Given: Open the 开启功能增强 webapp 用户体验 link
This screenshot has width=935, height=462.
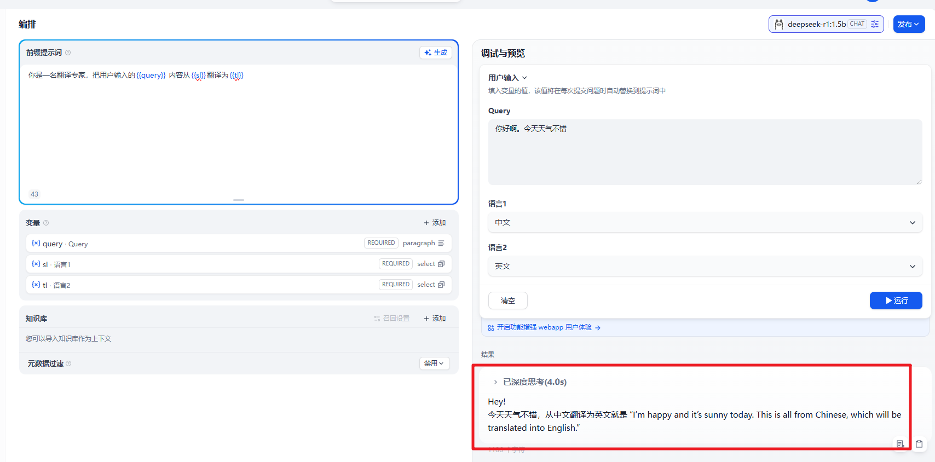Looking at the screenshot, I should point(544,327).
